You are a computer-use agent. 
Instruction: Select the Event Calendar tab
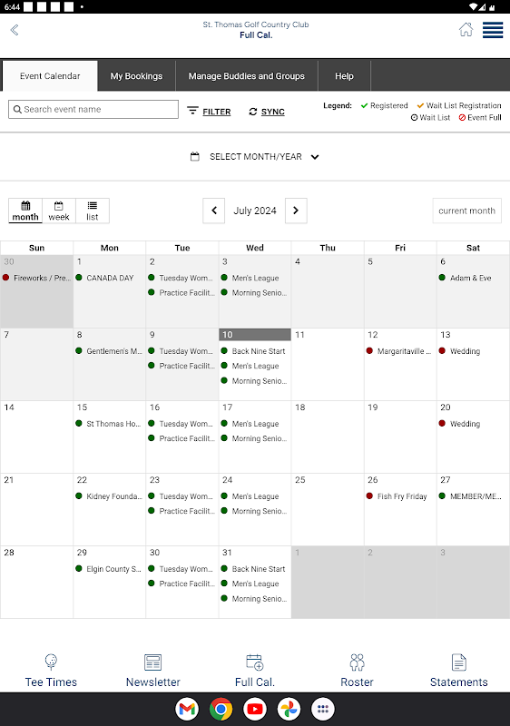[x=50, y=76]
